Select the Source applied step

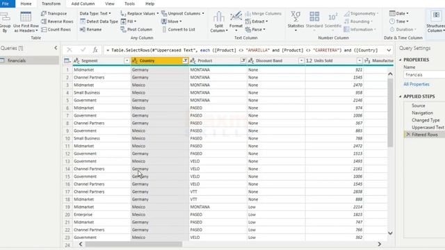pyautogui.click(x=419, y=106)
